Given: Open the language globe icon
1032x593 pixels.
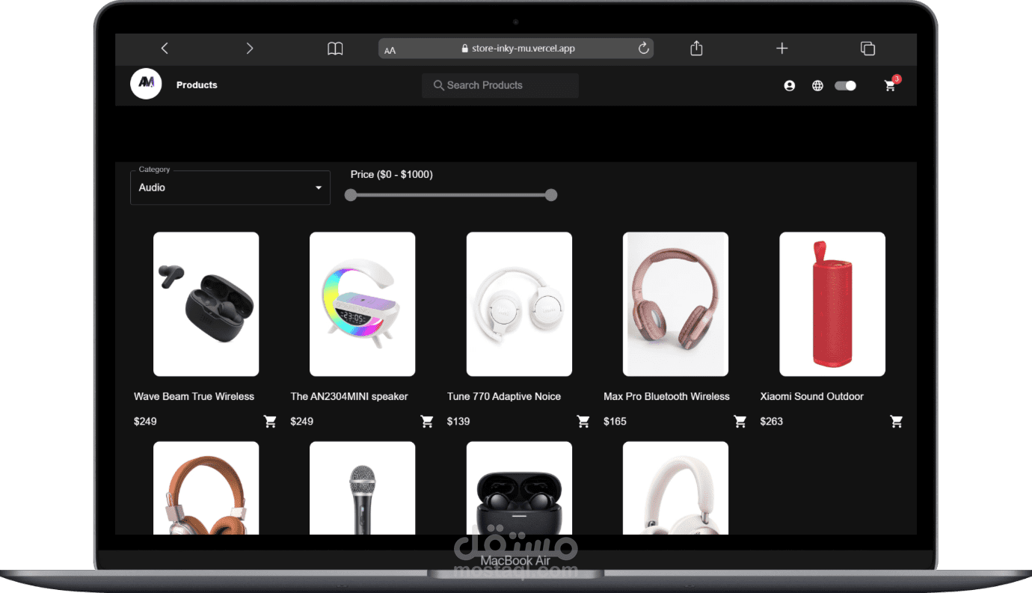Looking at the screenshot, I should [817, 86].
